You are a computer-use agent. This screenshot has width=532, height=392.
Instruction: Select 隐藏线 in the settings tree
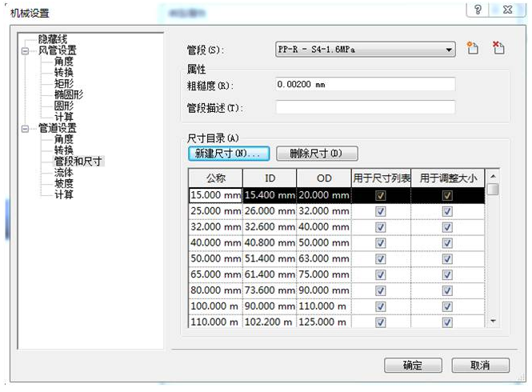click(53, 39)
